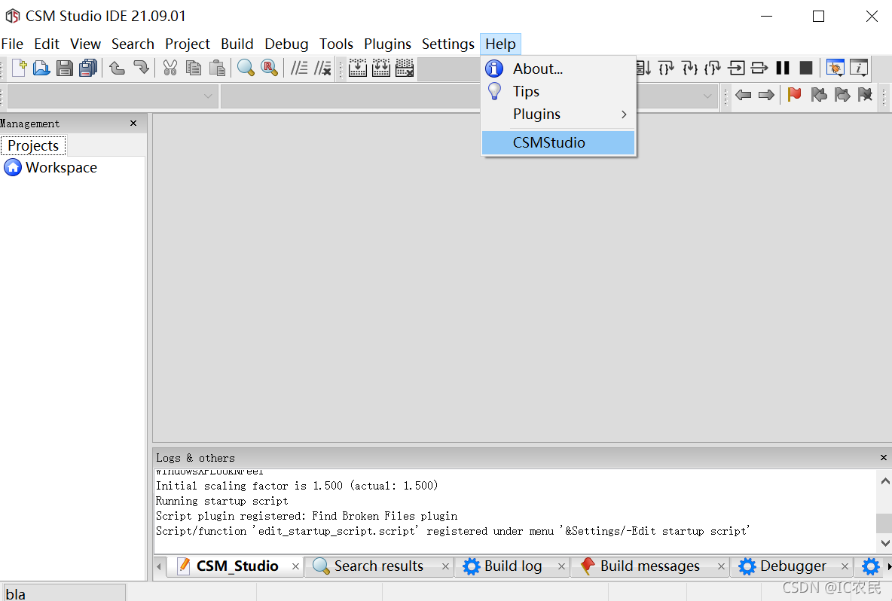Open the debugging windows bug icon

click(x=835, y=68)
